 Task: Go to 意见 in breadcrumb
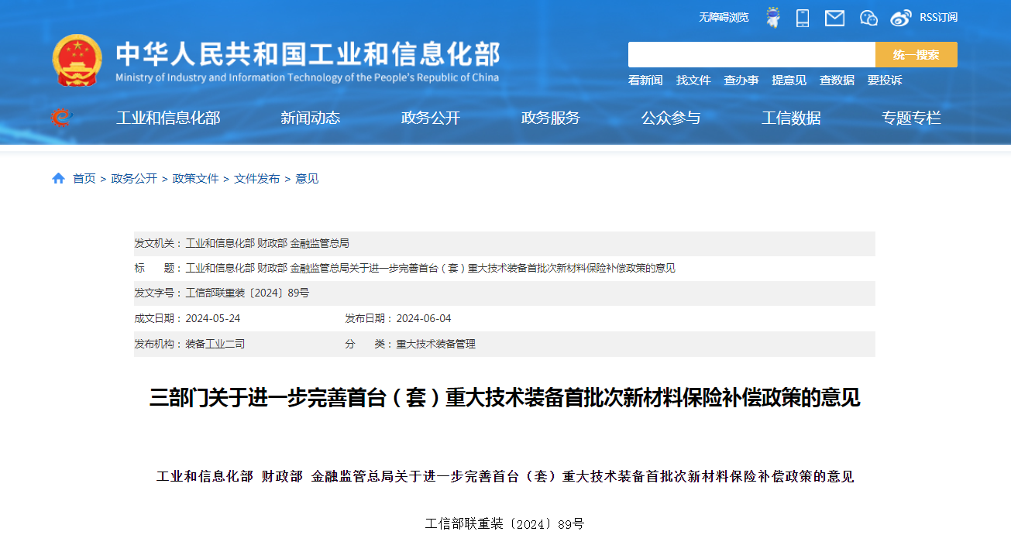point(307,179)
